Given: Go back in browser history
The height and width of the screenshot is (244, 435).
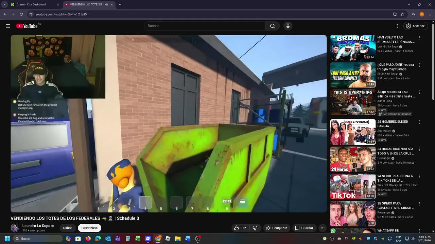Looking at the screenshot, I should pyautogui.click(x=5, y=14).
